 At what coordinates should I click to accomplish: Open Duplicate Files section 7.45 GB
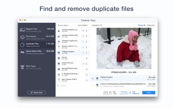(x=37, y=45)
